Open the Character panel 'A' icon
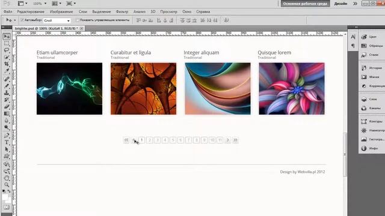Image resolution: width=385 pixels, height=216 pixels. point(353,37)
